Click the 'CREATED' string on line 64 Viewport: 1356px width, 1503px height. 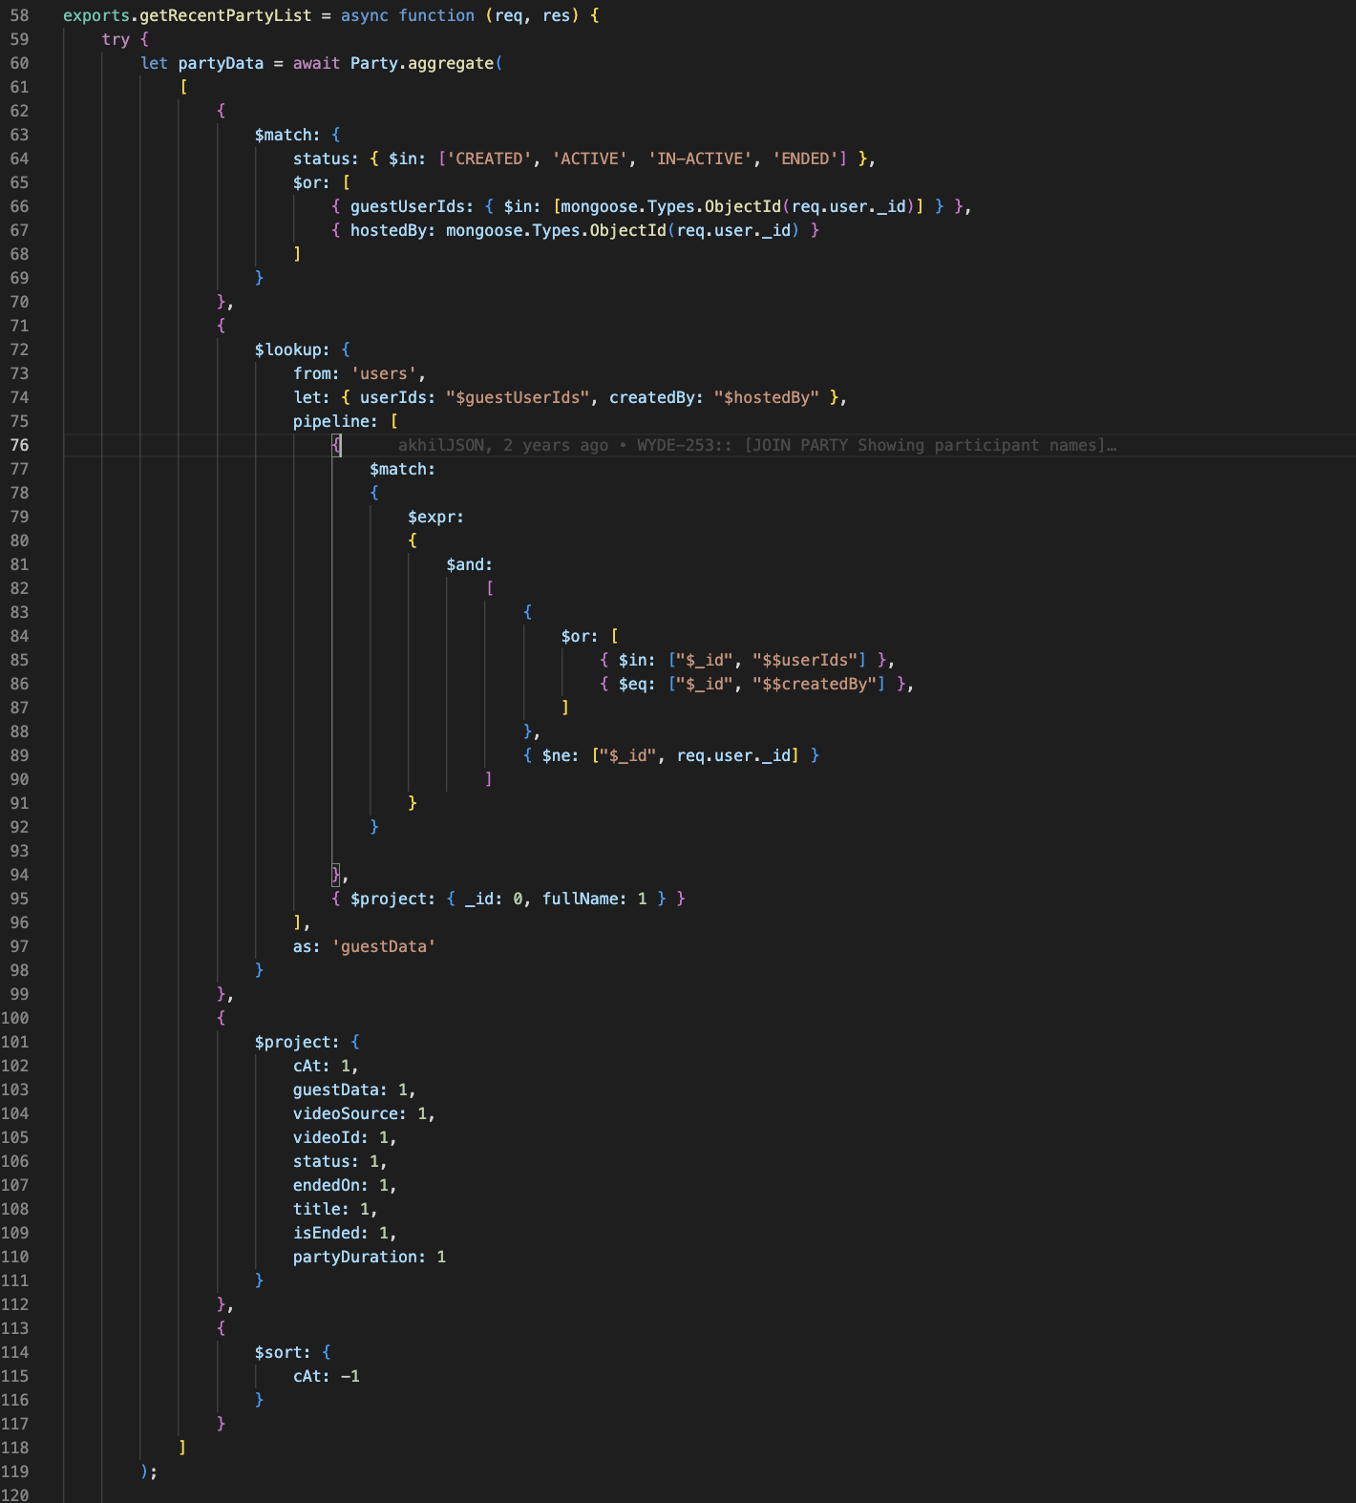(x=489, y=159)
